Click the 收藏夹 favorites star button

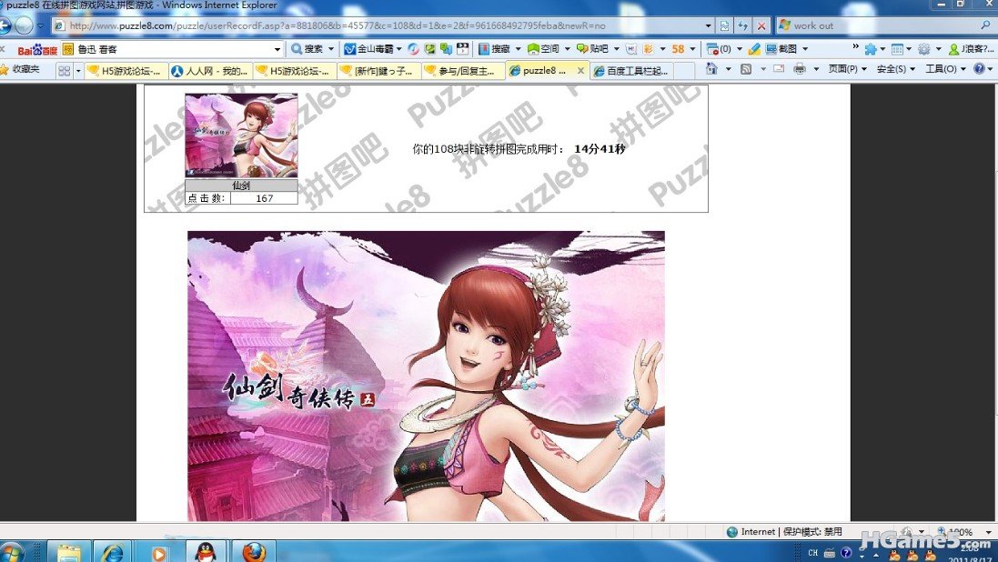coord(20,69)
